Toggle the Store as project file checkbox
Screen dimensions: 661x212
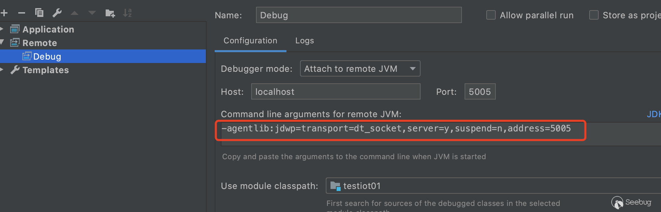click(594, 15)
